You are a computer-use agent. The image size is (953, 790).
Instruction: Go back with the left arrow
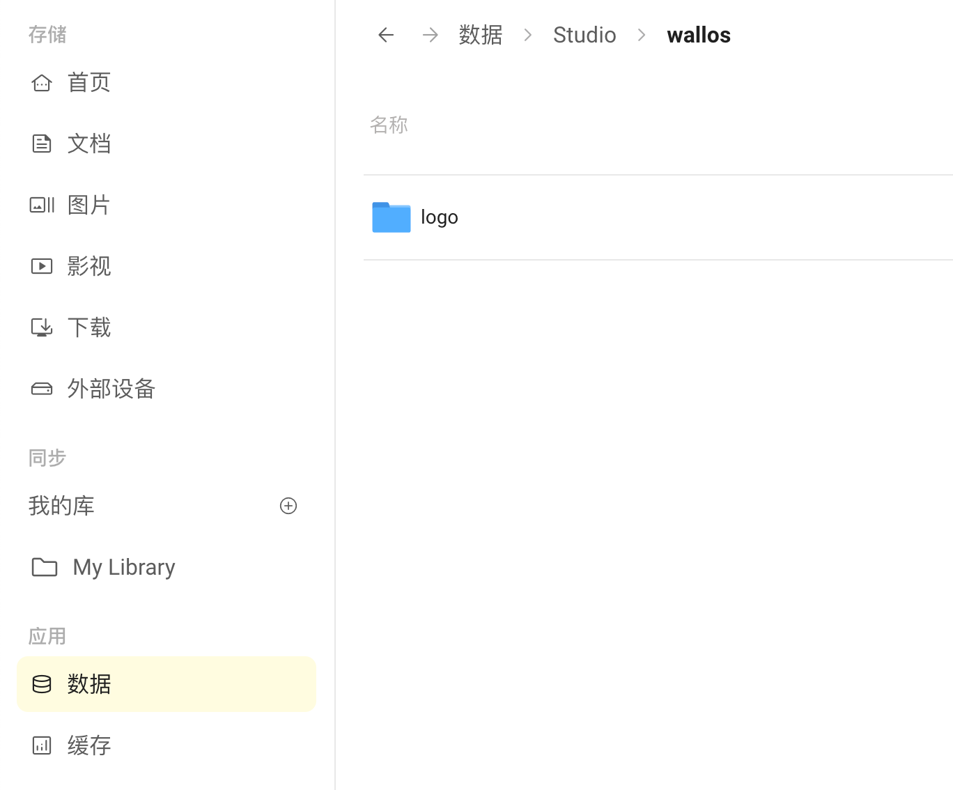386,35
